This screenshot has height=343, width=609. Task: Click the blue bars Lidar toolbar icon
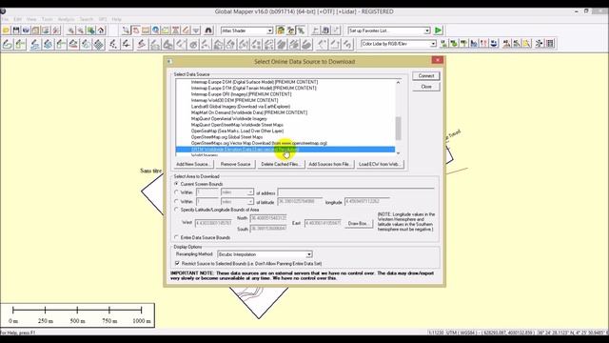(474, 44)
